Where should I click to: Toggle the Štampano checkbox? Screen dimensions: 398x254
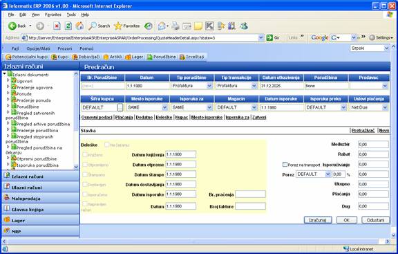tap(85, 174)
